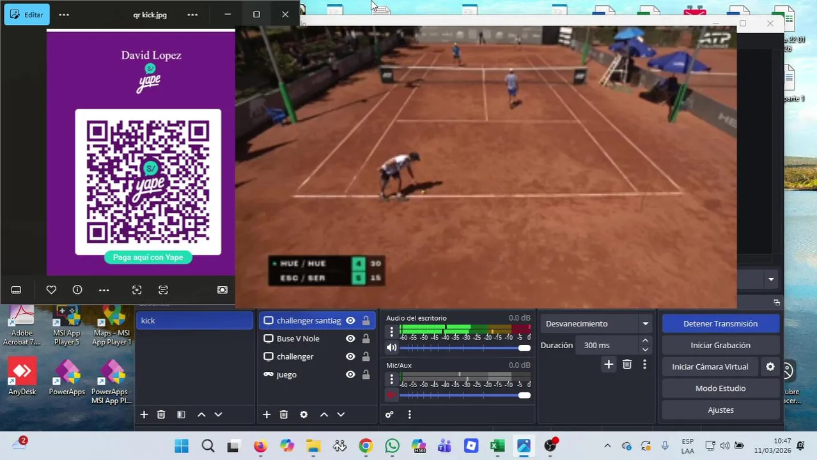This screenshot has height=460, width=817.
Task: Click Iniciar Grabación button
Action: click(x=720, y=345)
